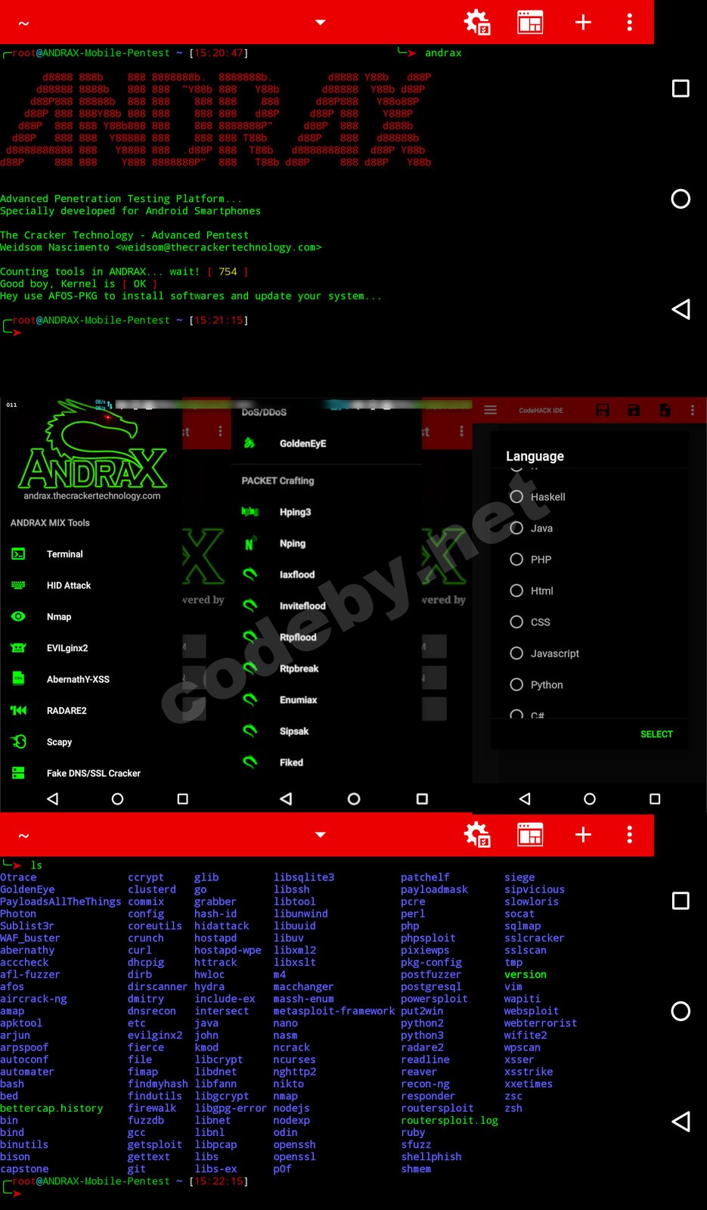Open andrax.thecrackertechnology.com link
Image resolution: width=707 pixels, height=1210 pixels.
(x=92, y=496)
